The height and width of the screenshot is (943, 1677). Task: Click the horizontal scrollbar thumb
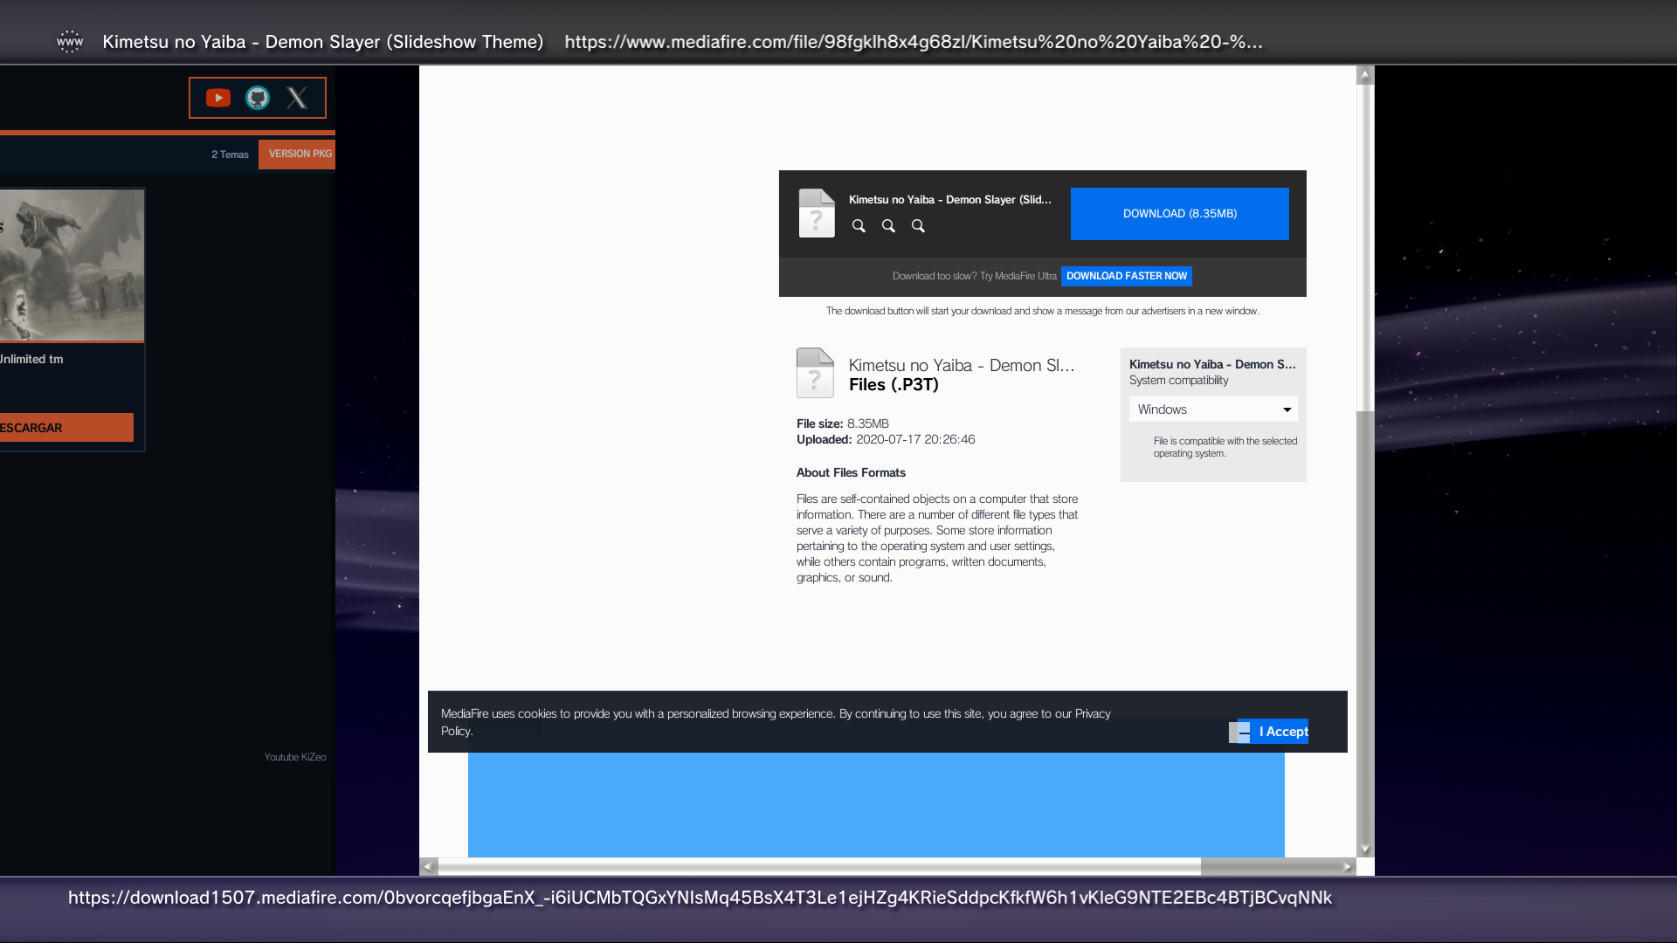coord(819,867)
